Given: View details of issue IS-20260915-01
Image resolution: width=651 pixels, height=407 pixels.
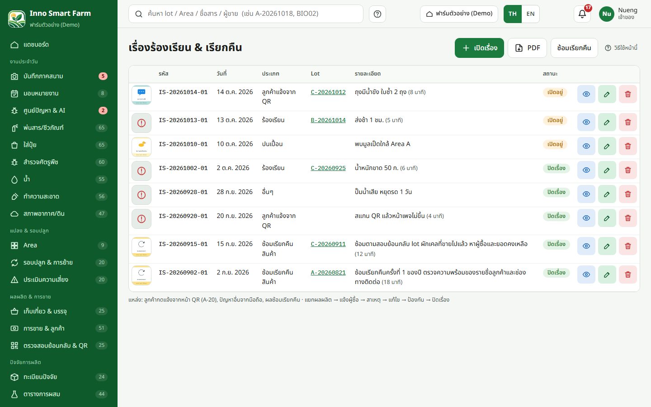Looking at the screenshot, I should pyautogui.click(x=586, y=246).
